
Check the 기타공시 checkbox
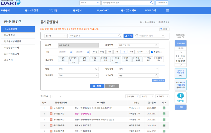[x=102, y=58]
